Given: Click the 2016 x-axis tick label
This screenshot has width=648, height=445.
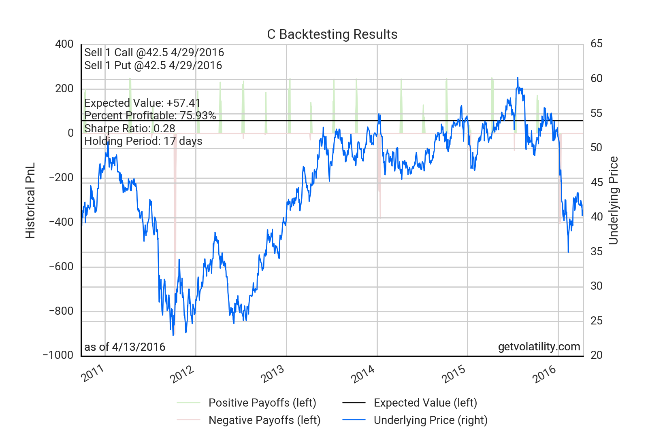Looking at the screenshot, I should tap(544, 373).
